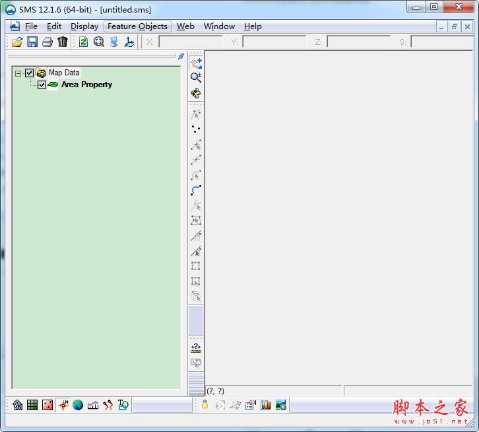Select the Area Property coverage item

[86, 85]
